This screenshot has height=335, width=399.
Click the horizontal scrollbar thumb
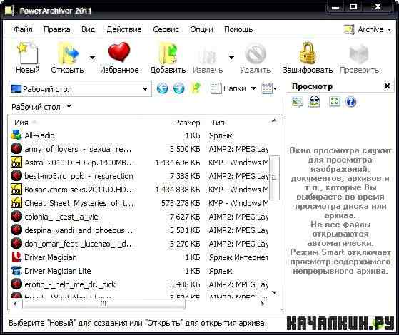[x=103, y=304]
